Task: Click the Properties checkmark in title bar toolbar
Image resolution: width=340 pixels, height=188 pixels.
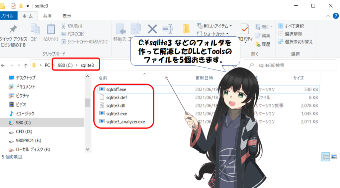Action: click(13, 6)
